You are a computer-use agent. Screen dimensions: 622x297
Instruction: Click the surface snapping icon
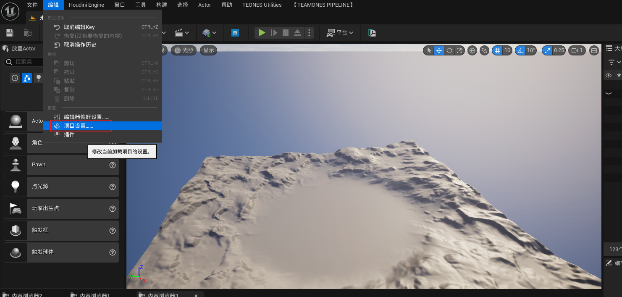(x=485, y=50)
